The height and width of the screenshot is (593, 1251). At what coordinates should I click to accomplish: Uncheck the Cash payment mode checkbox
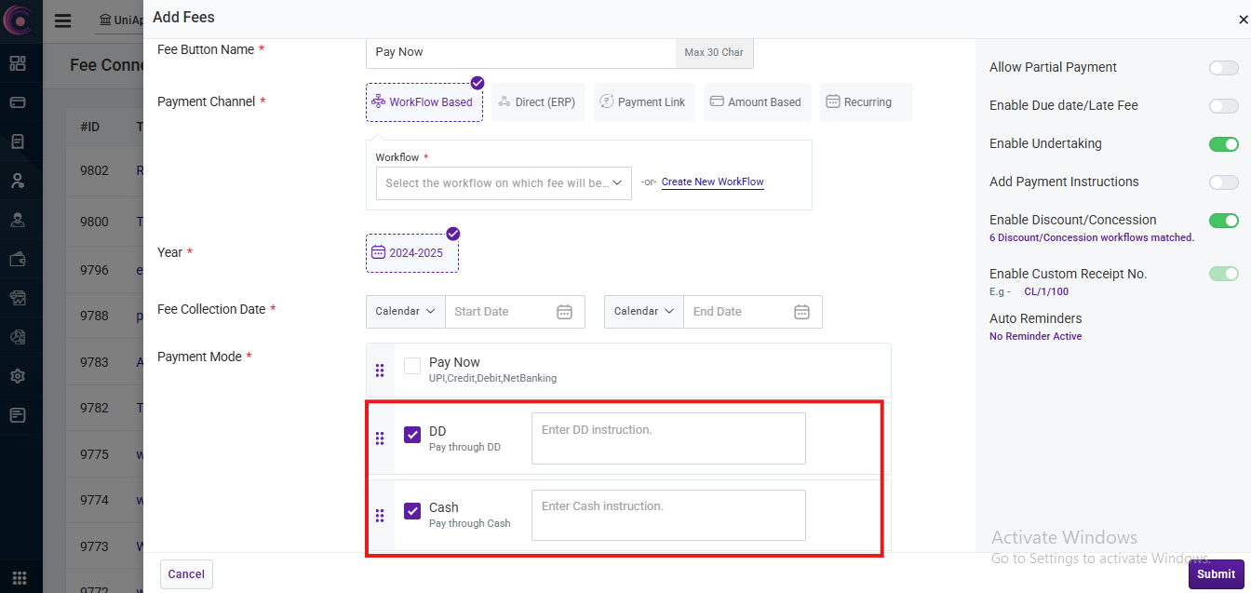[x=412, y=511]
